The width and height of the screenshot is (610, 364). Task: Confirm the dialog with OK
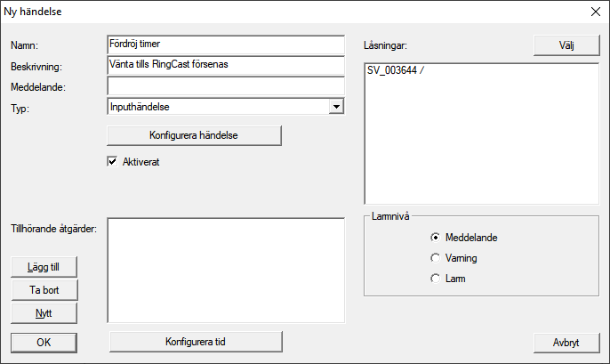click(44, 342)
